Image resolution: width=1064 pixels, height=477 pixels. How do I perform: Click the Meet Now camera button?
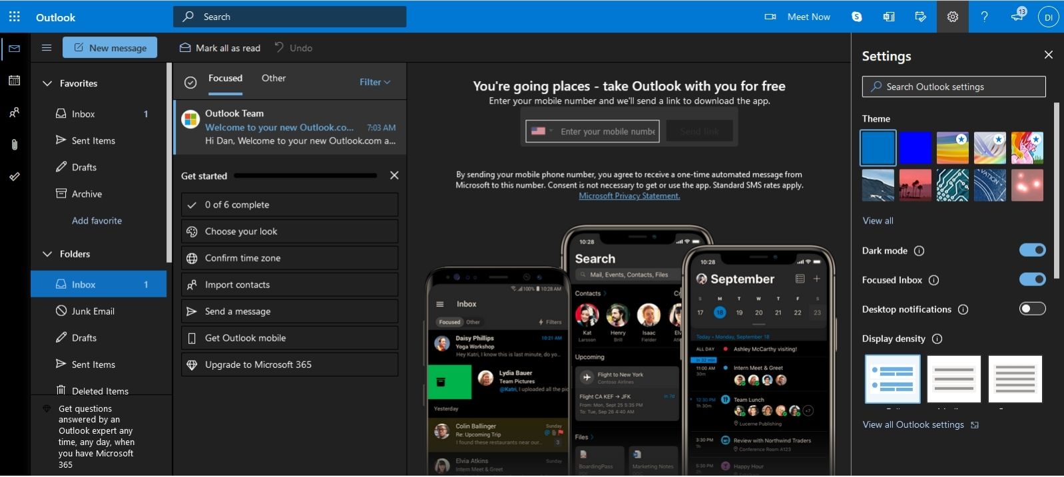[797, 17]
